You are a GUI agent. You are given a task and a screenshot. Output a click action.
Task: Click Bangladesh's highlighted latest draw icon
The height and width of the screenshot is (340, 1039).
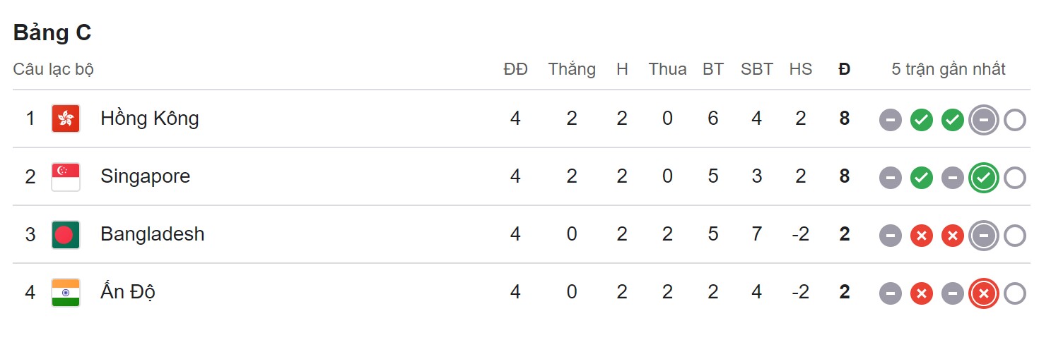pos(983,236)
